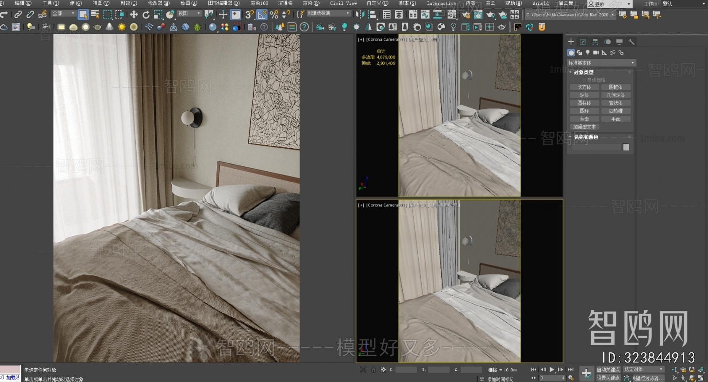Click the object color swatch
708x382 pixels.
tap(626, 147)
